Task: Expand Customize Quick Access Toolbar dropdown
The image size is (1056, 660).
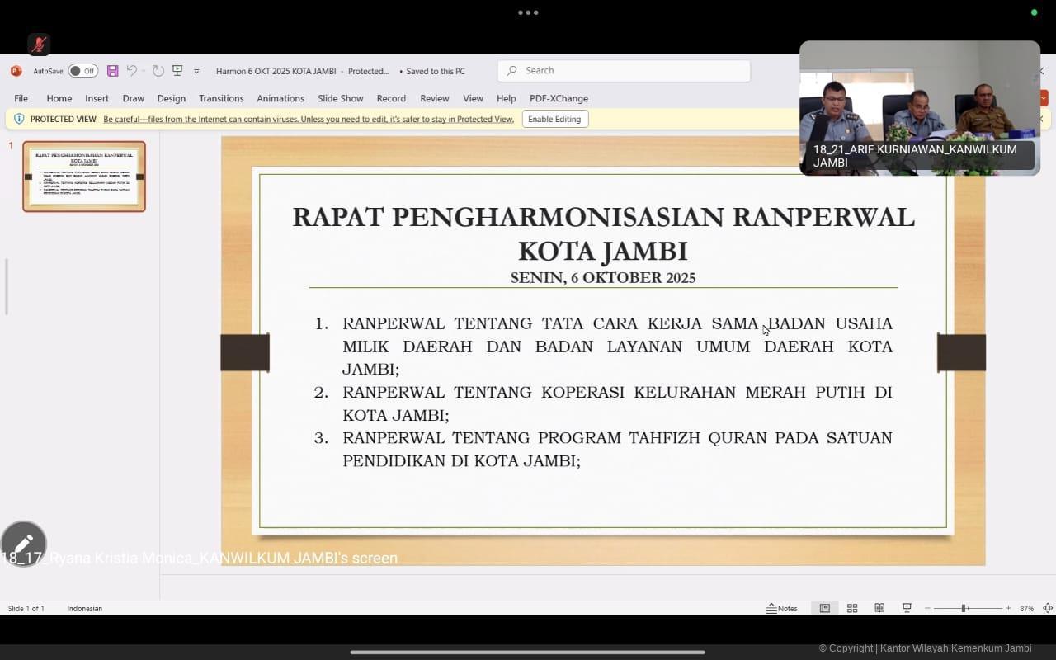Action: pos(196,72)
